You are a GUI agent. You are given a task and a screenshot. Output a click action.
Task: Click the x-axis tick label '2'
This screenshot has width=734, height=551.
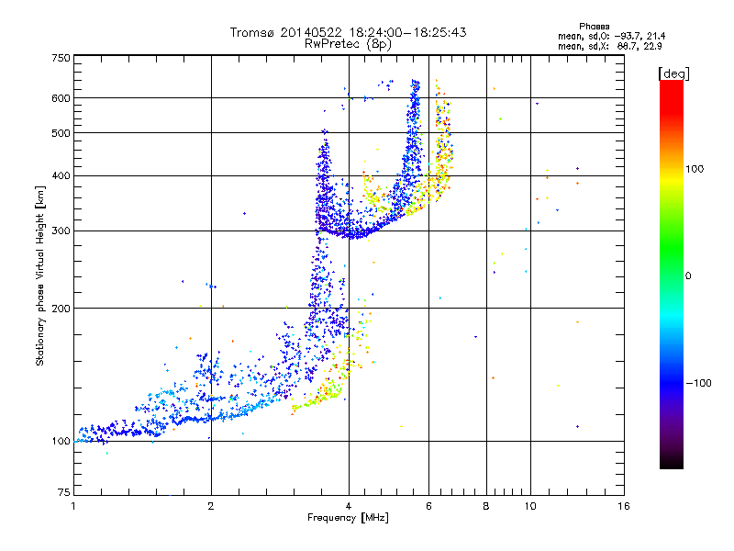click(211, 506)
